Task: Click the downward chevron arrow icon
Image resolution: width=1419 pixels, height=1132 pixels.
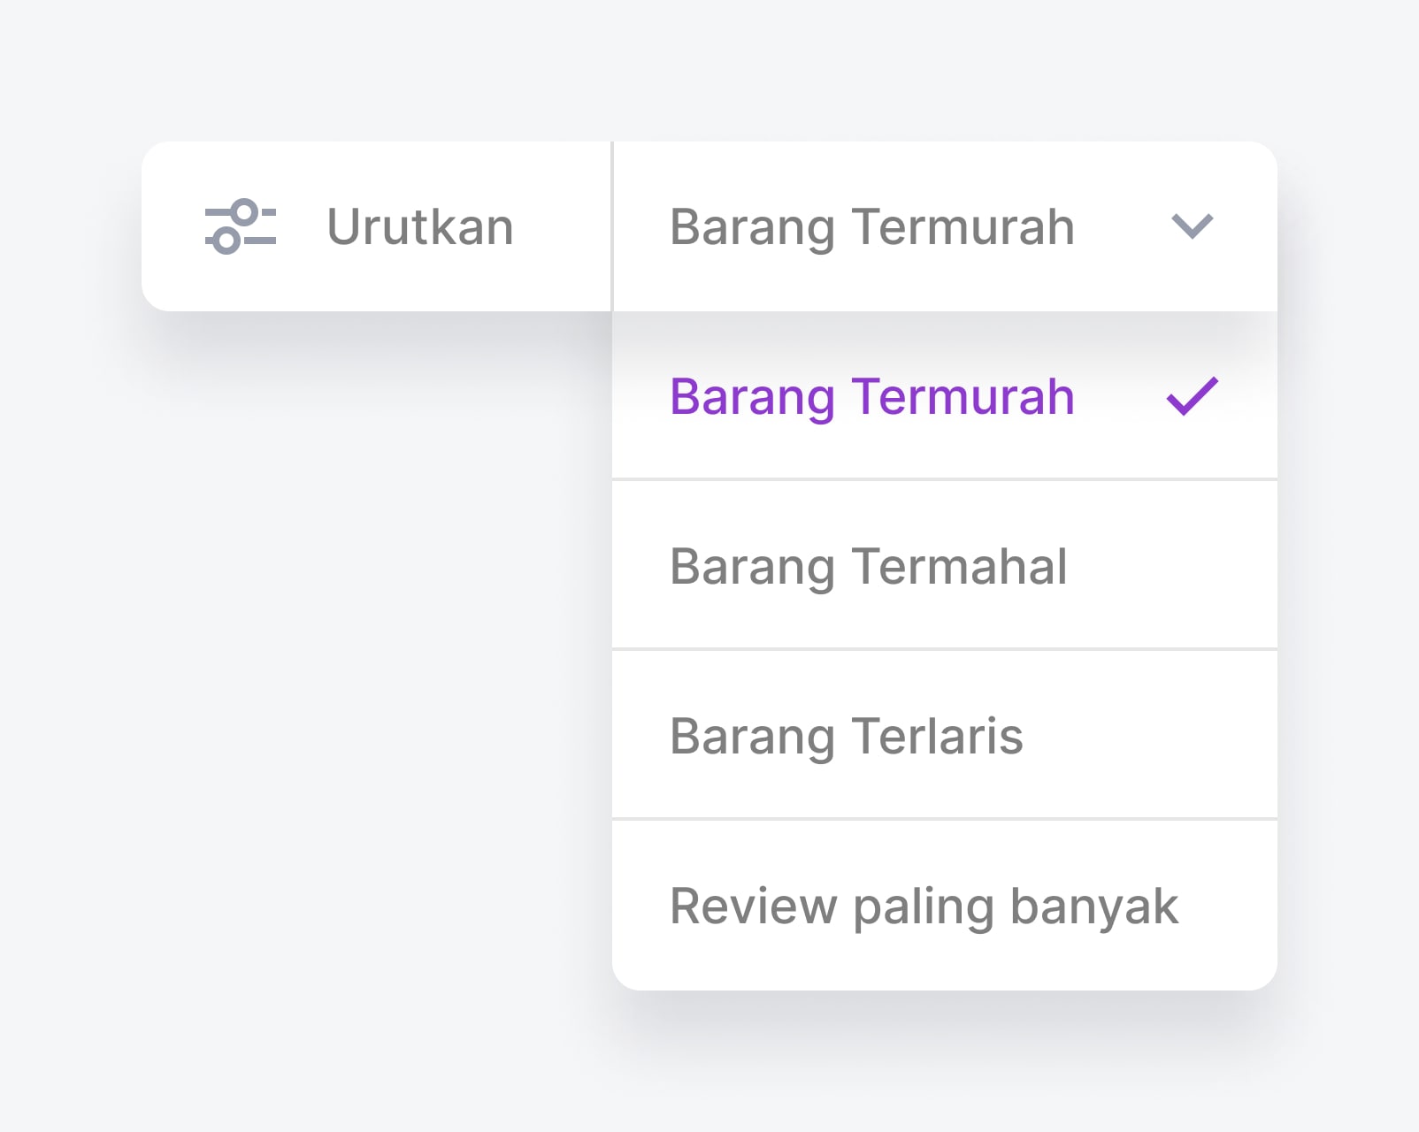Action: pyautogui.click(x=1192, y=226)
